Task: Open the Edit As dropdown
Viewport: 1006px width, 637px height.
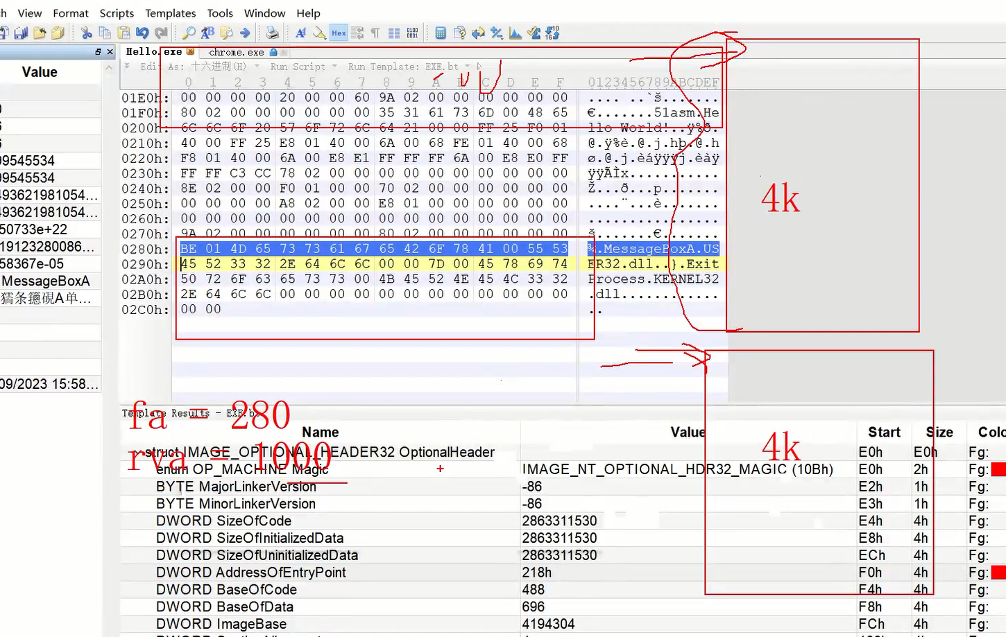Action: pyautogui.click(x=256, y=67)
